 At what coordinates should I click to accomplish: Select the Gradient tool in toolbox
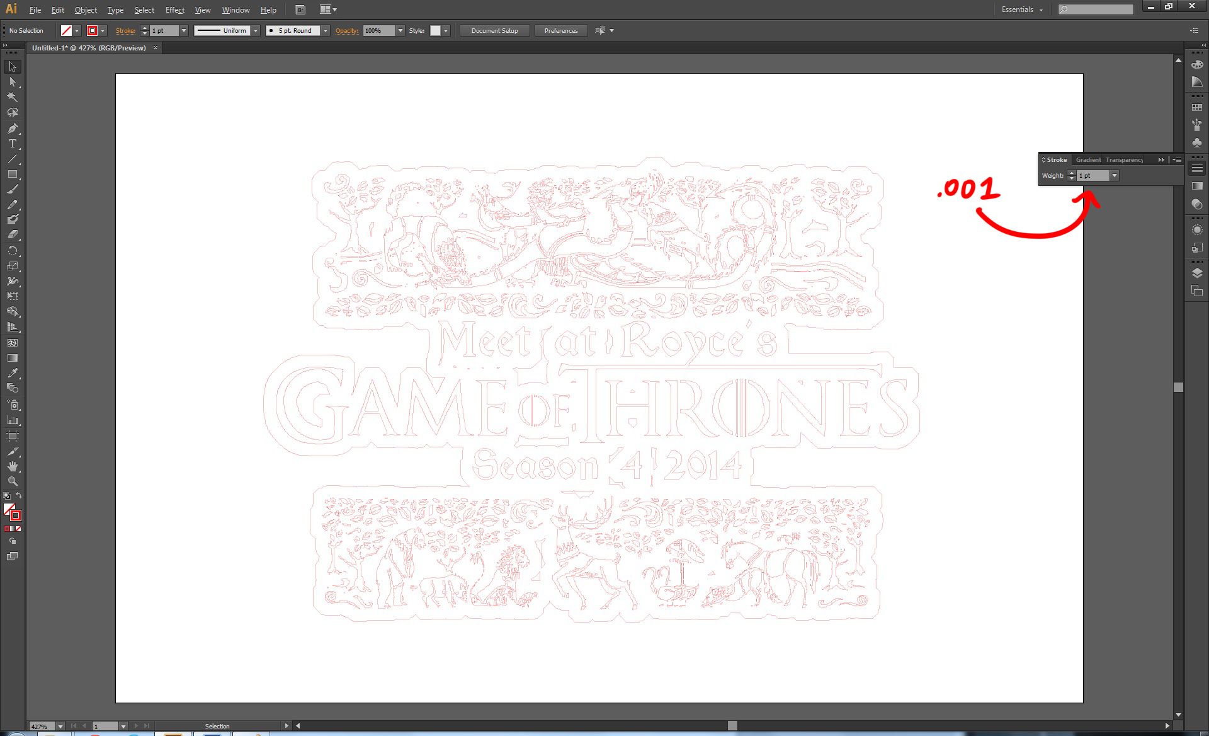[x=12, y=358]
